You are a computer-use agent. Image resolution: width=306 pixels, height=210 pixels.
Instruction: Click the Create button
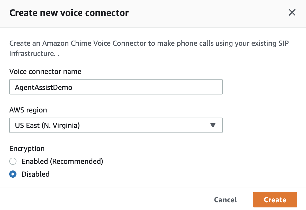275,200
